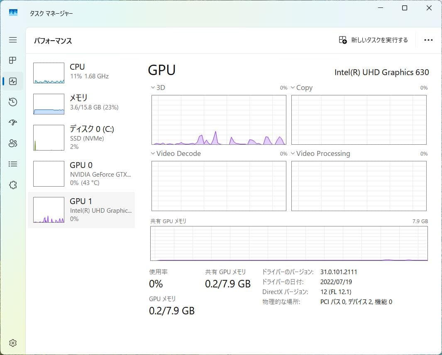Select the CPU performance entry
Screen dimensions: 442x355
(x=81, y=73)
